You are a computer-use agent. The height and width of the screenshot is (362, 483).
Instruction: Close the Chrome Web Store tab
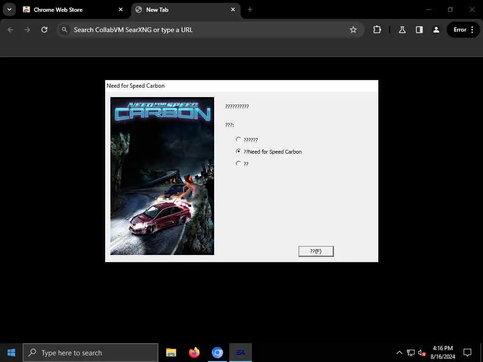pyautogui.click(x=121, y=9)
